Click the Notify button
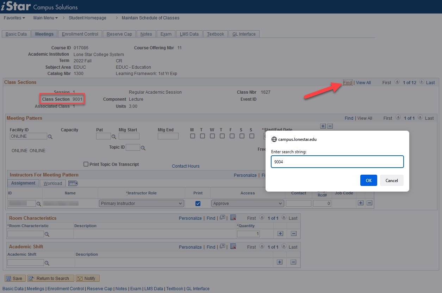This screenshot has width=442, height=293. (x=88, y=278)
